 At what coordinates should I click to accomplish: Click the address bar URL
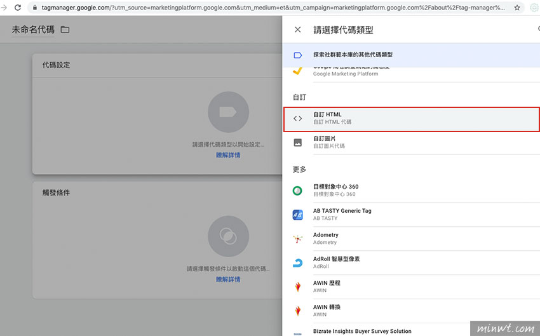273,8
